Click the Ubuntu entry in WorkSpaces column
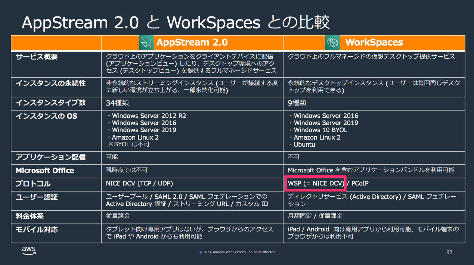 [304, 144]
